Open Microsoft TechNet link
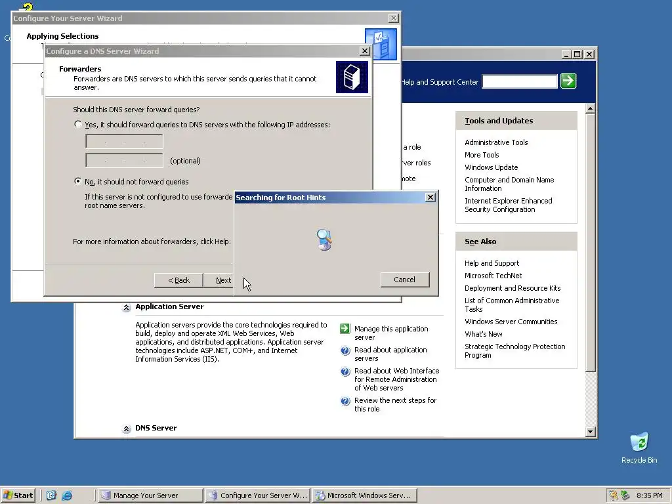 point(493,276)
